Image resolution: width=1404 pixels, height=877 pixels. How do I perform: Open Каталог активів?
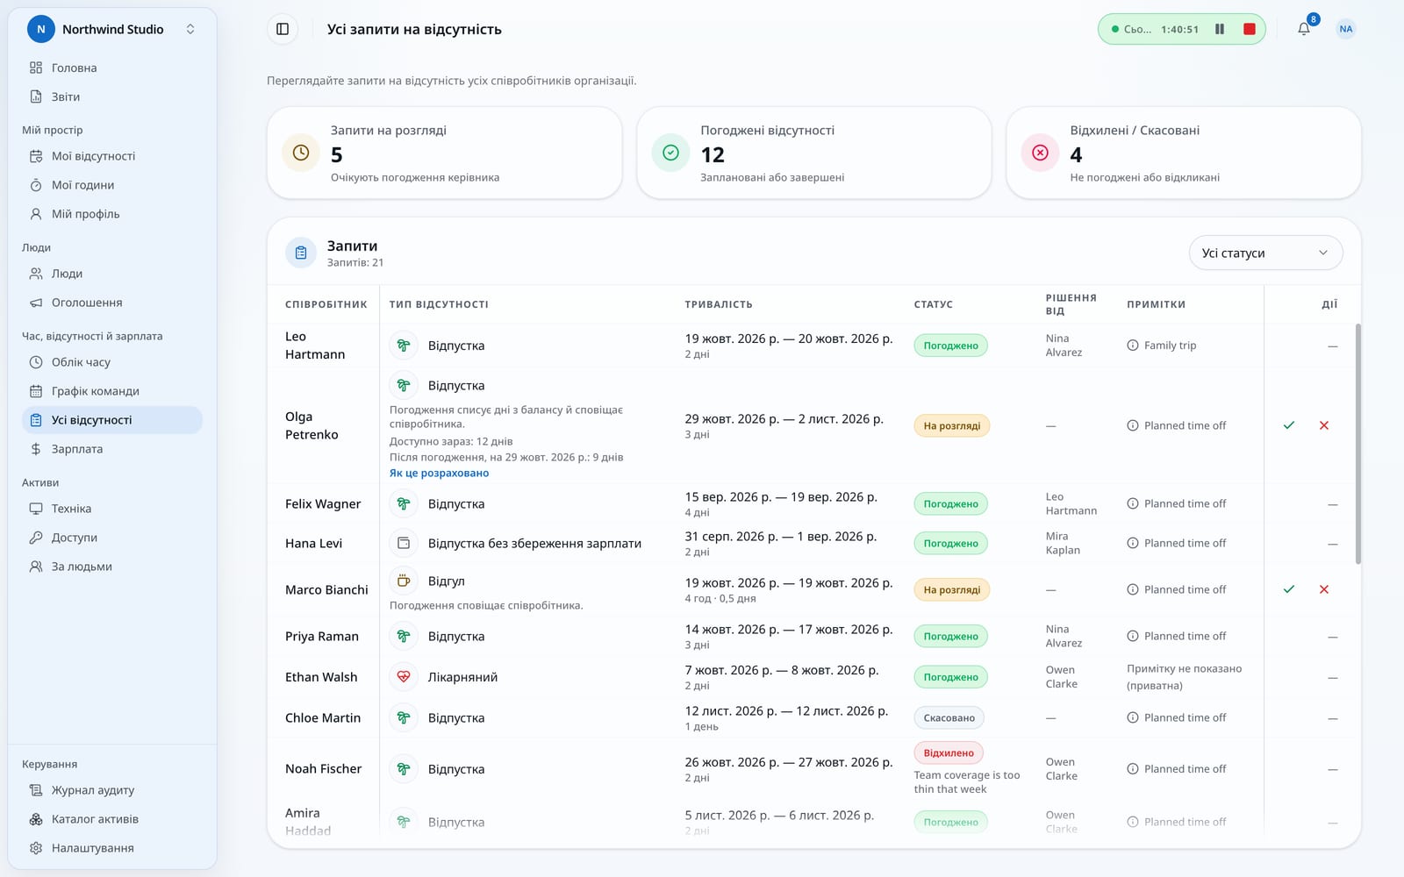[x=112, y=819]
